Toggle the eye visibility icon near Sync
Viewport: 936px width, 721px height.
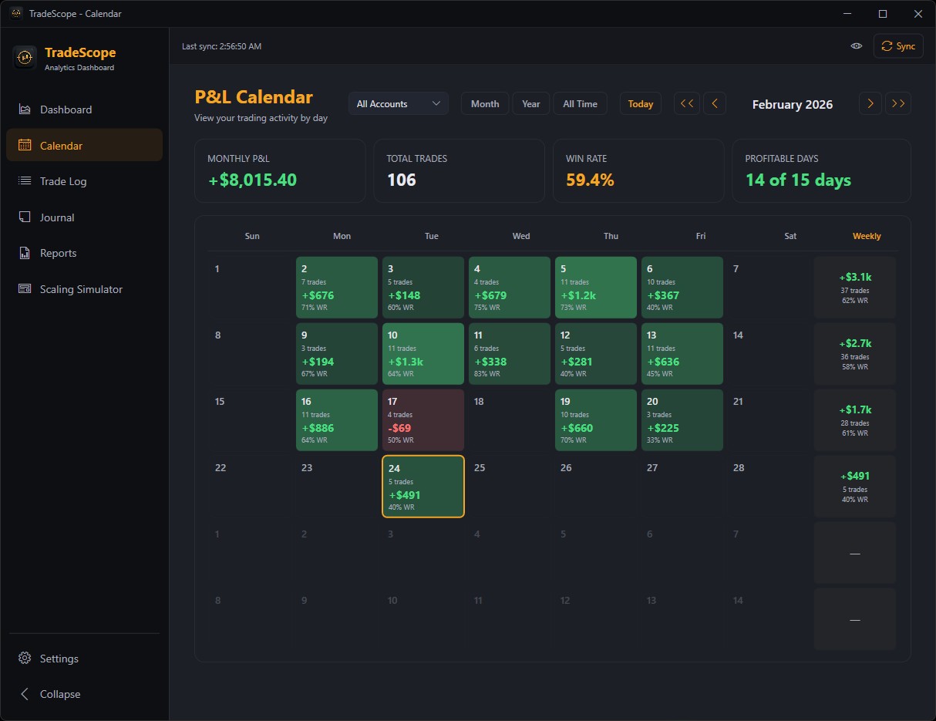click(856, 45)
